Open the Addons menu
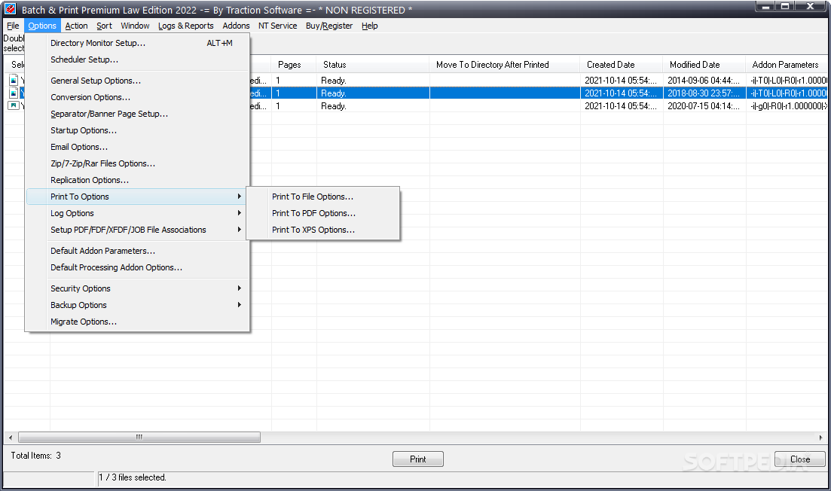831x491 pixels. point(236,26)
